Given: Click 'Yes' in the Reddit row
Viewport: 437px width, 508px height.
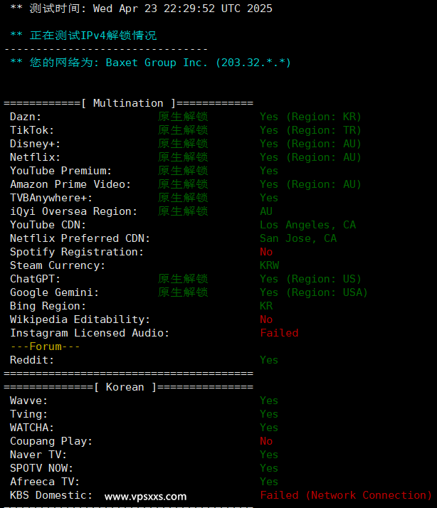Looking at the screenshot, I should coord(269,360).
